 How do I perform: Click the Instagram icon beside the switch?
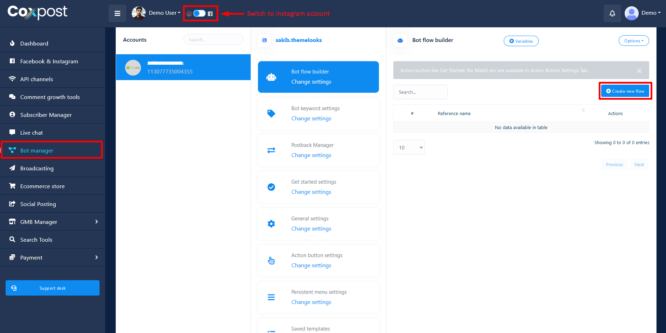click(189, 14)
